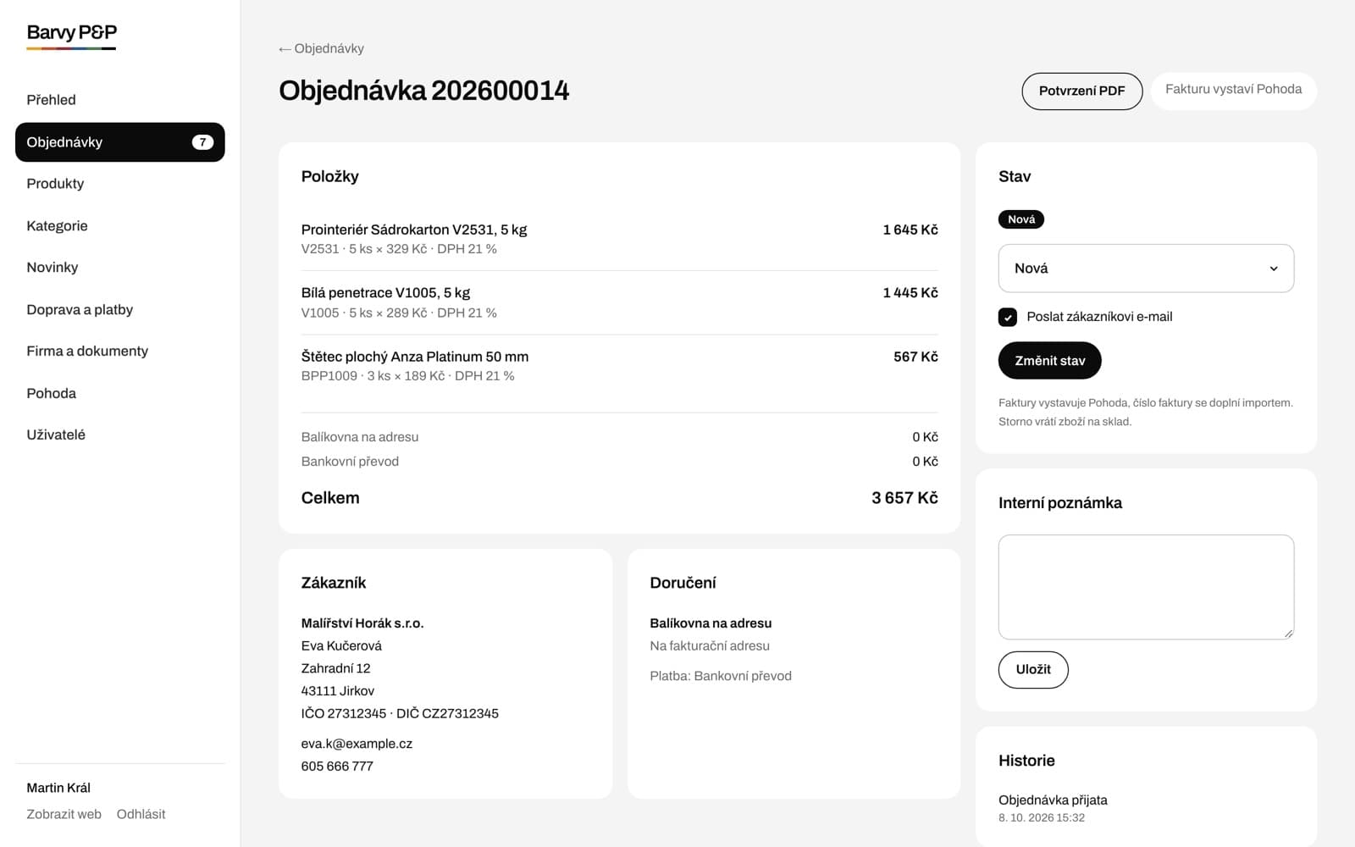This screenshot has height=847, width=1355.
Task: Click Platba: Bankovní převod text
Action: [721, 676]
